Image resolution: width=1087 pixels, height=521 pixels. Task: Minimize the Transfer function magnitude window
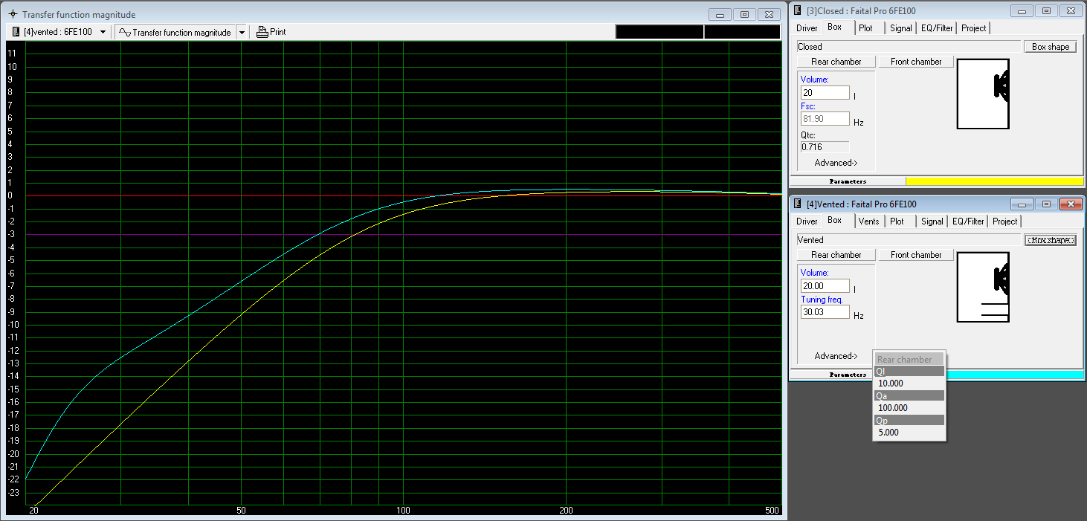pos(720,14)
